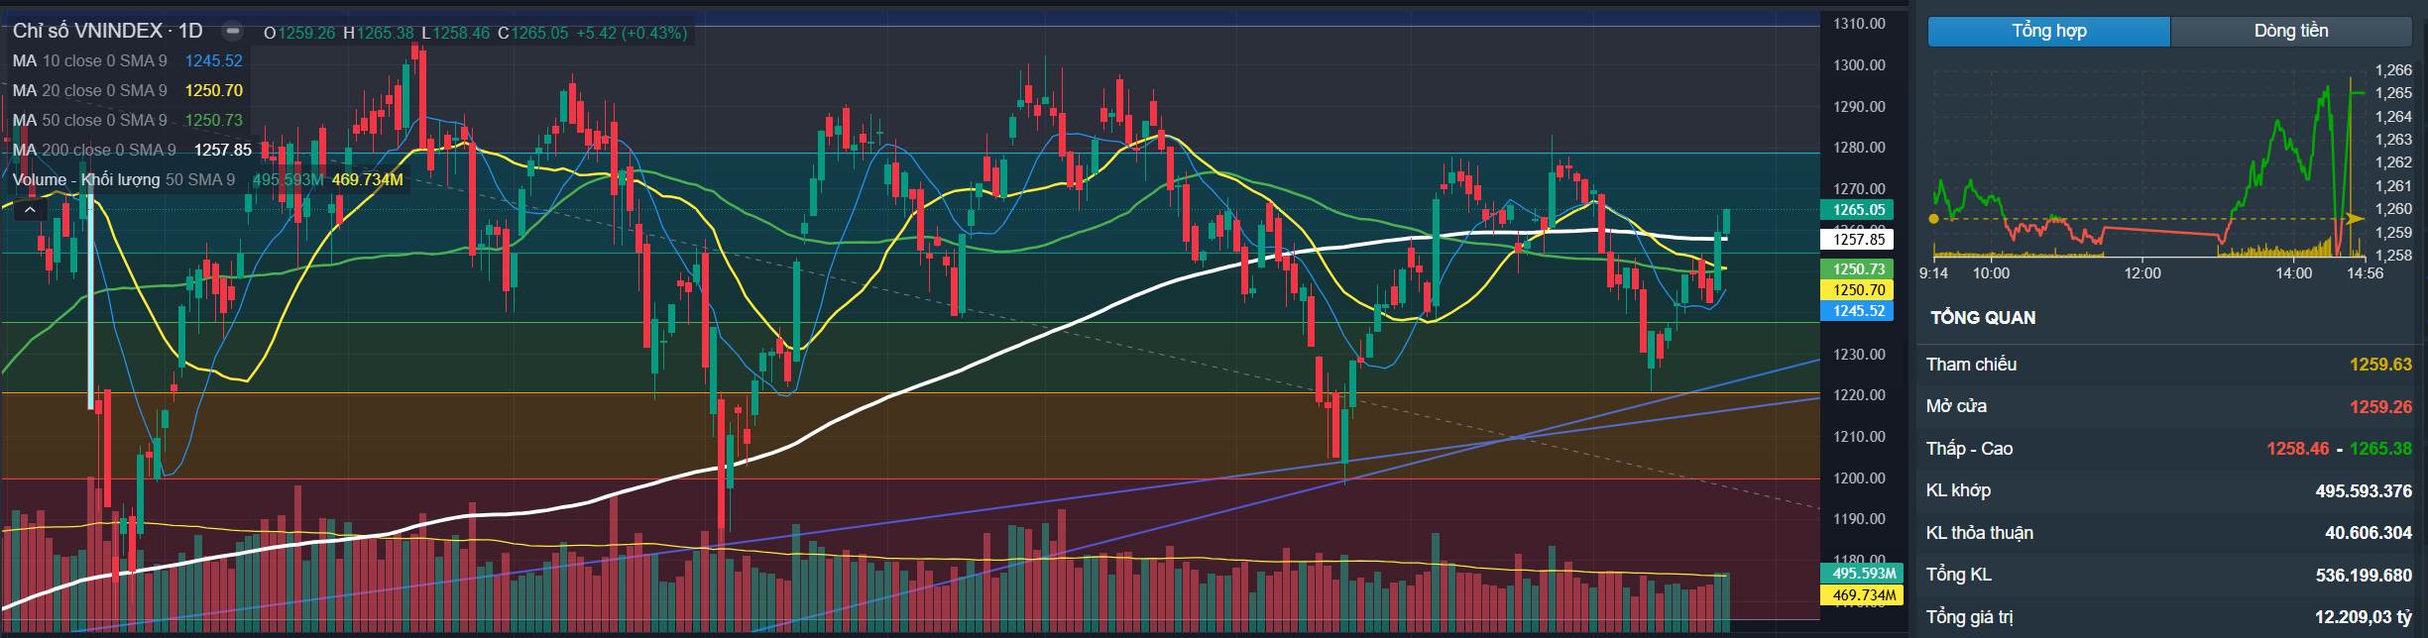Click the Cao value 1265.38
2428x638 pixels.
pyautogui.click(x=2380, y=449)
